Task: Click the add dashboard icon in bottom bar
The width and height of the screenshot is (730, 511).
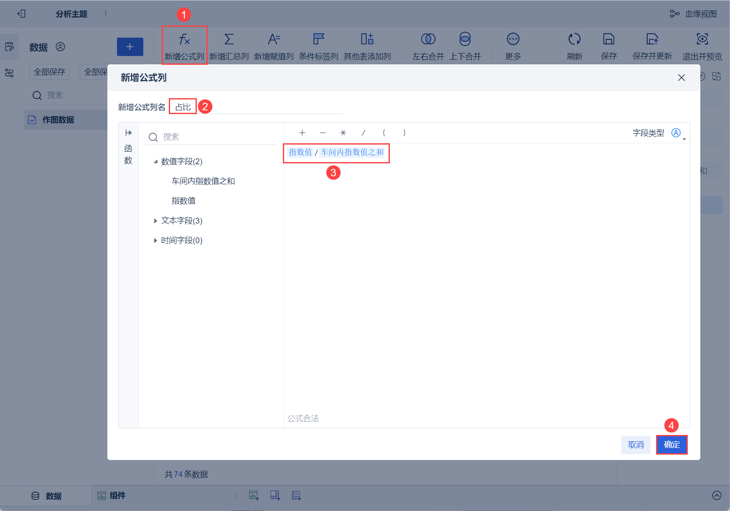Action: pyautogui.click(x=275, y=496)
